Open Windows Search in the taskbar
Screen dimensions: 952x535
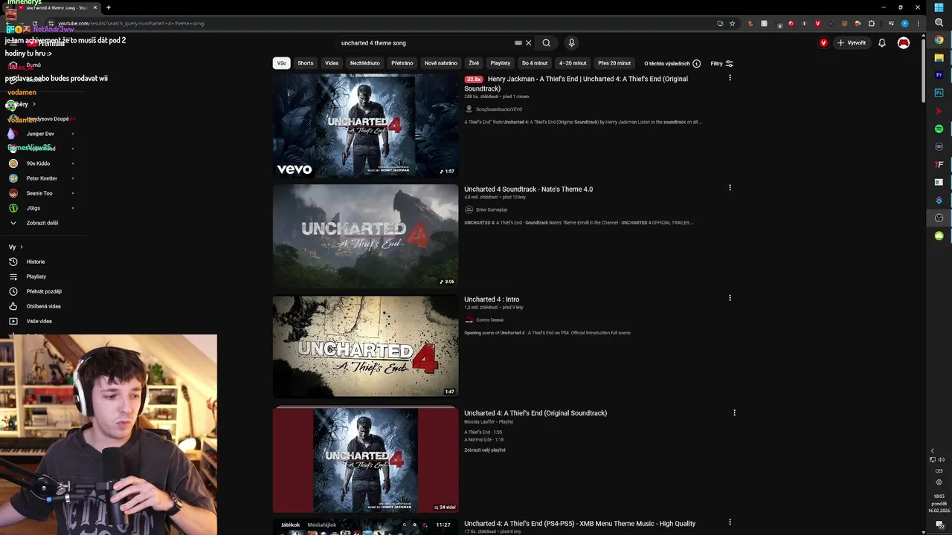(939, 23)
